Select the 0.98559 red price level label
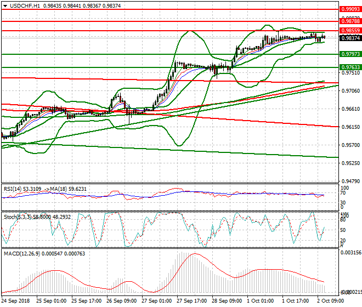 (350, 31)
